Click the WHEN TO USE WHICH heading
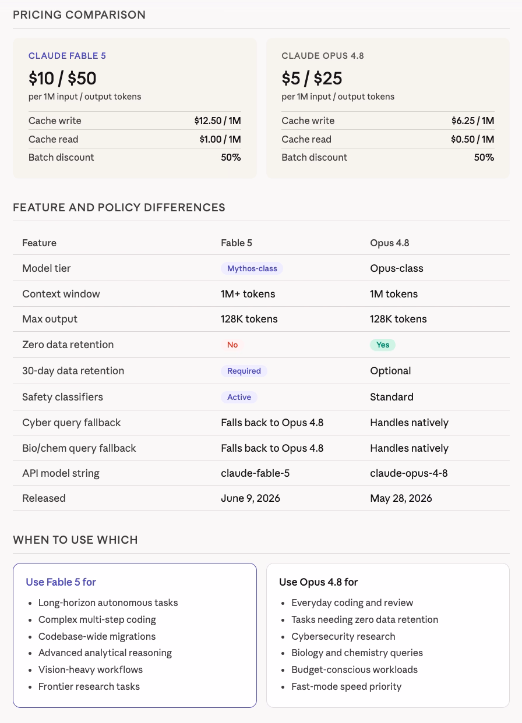Image resolution: width=522 pixels, height=723 pixels. tap(75, 540)
